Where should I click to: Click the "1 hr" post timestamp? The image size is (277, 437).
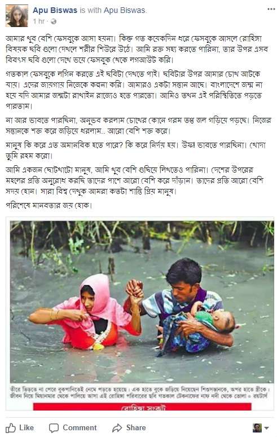point(38,21)
